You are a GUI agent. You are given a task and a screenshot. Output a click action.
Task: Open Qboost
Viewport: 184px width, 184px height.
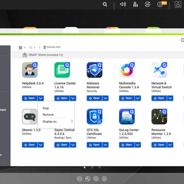(x=30, y=145)
